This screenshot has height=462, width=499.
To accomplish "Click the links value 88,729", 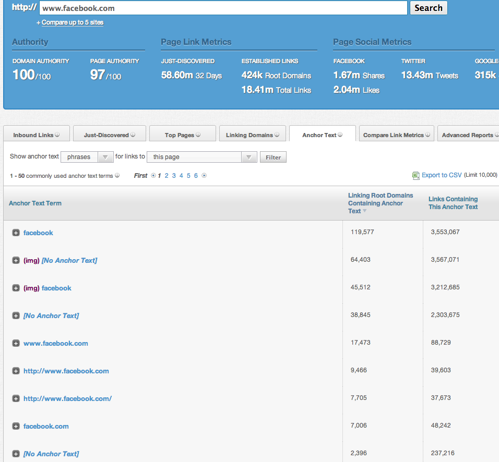I will [x=441, y=343].
